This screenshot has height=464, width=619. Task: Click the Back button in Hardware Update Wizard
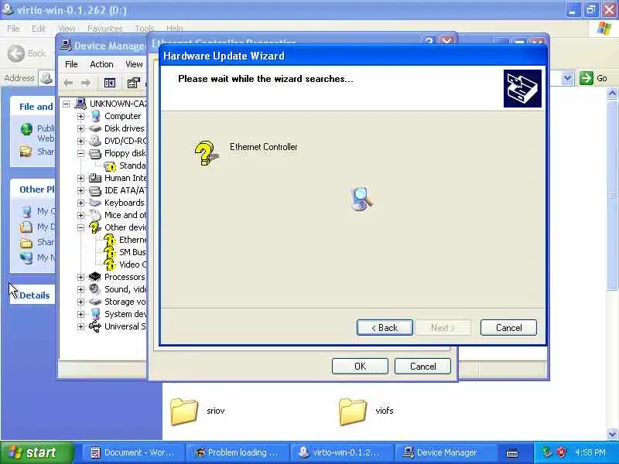(385, 327)
